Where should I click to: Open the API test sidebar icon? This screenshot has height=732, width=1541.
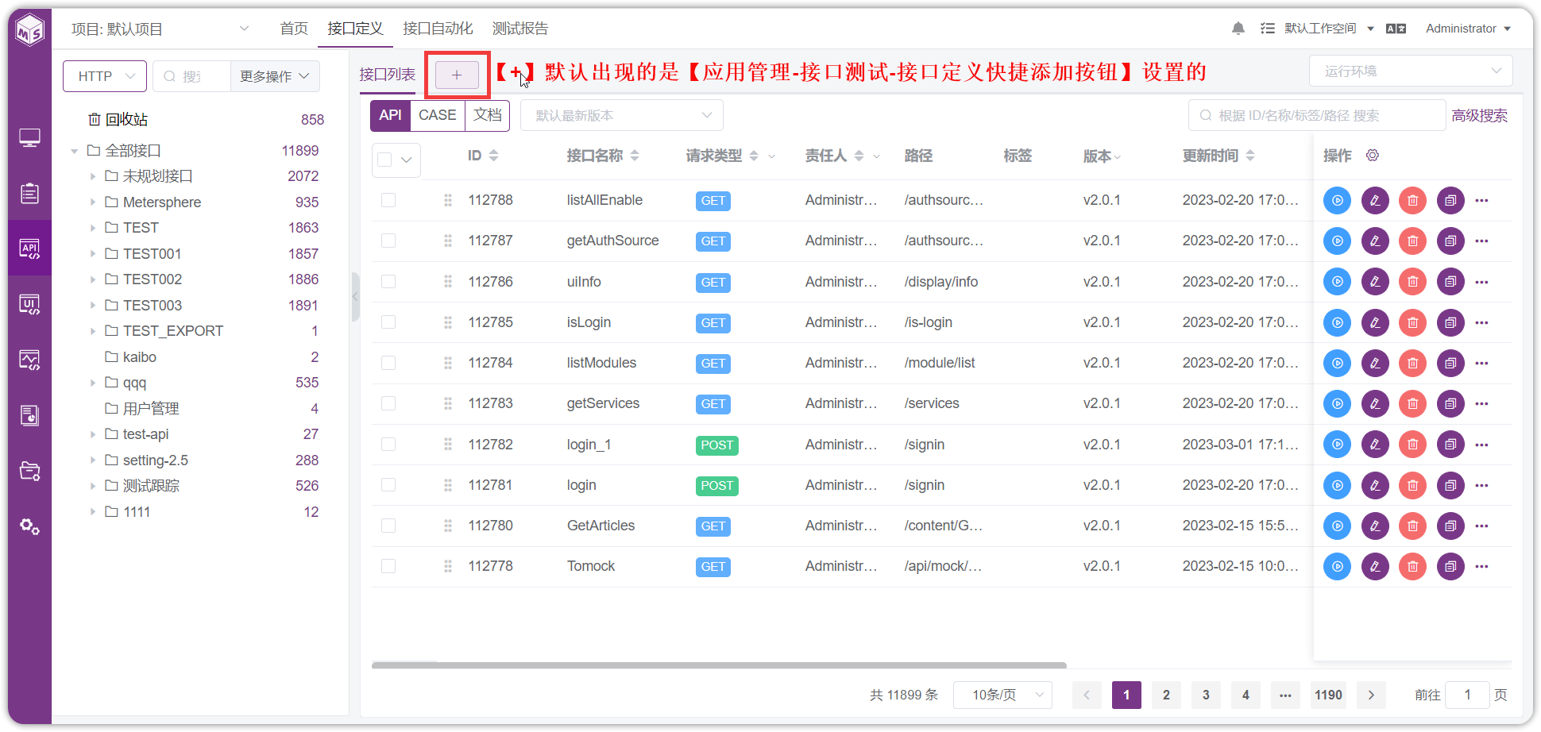click(30, 248)
